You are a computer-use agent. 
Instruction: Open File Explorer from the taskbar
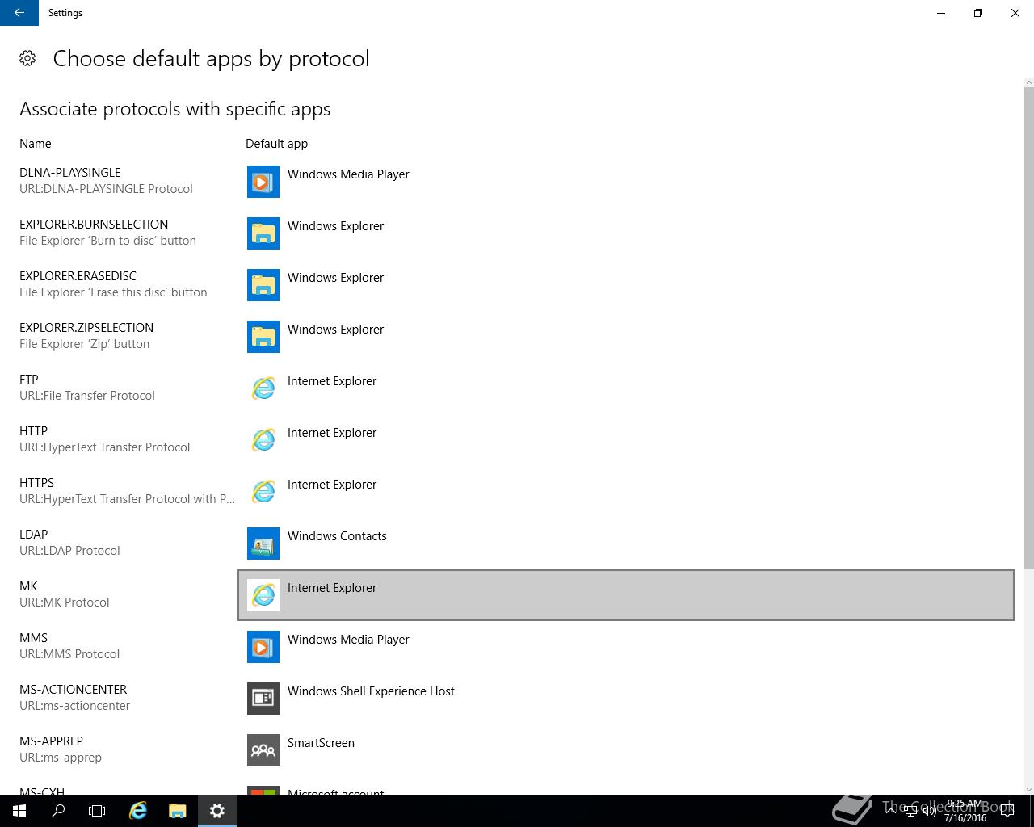pos(178,811)
